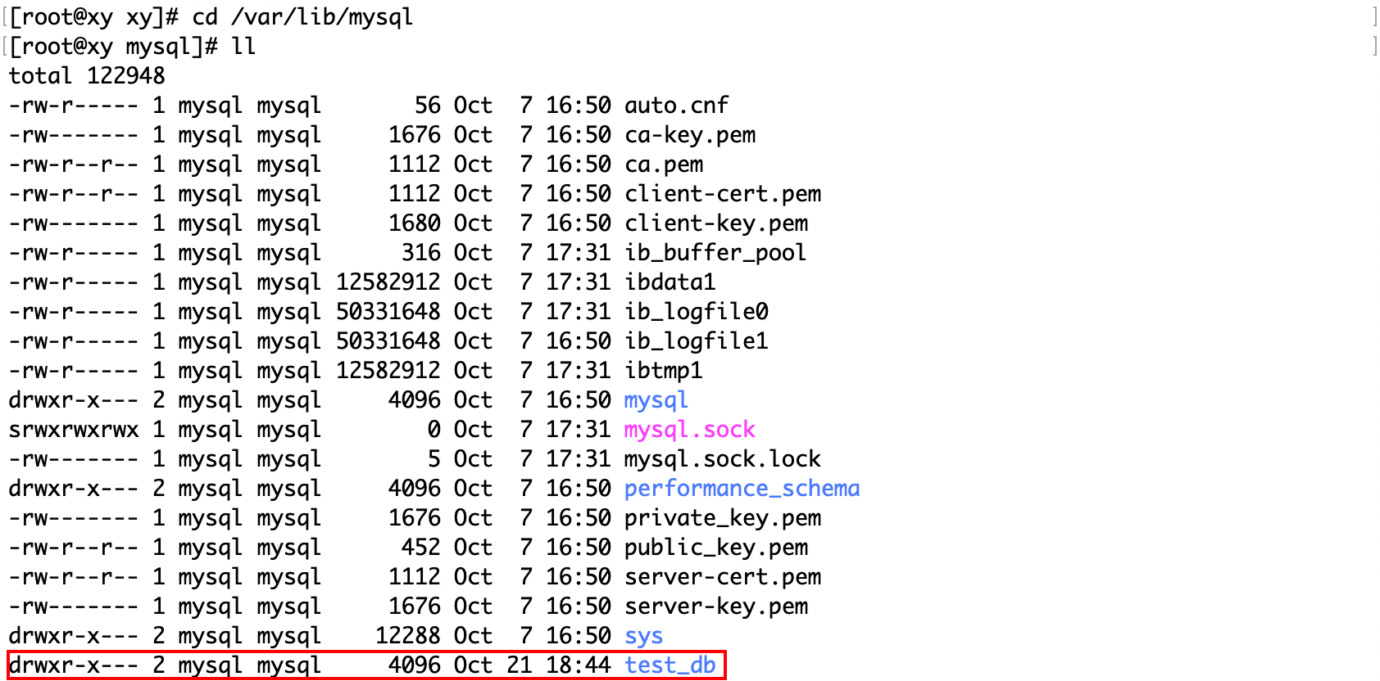Select the ca-key.pem filename
Screen dimensions: 1380x681
(690, 134)
